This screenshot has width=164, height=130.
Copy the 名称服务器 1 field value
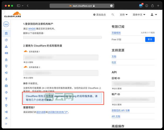[x=61, y=58]
